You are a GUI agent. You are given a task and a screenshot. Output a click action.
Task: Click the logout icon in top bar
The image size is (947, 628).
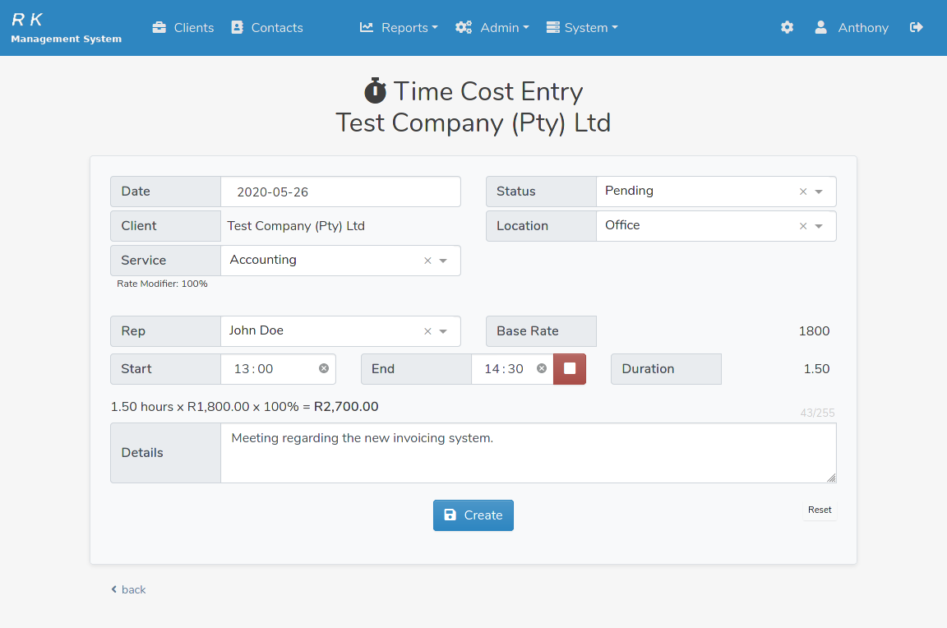(x=917, y=28)
